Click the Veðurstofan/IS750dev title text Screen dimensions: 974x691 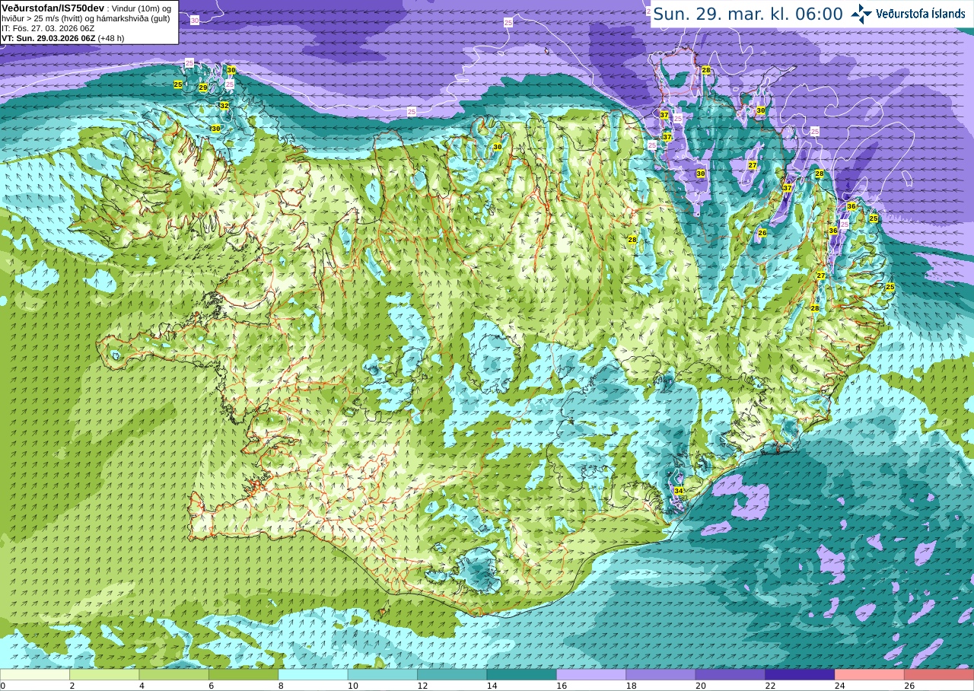coord(53,8)
